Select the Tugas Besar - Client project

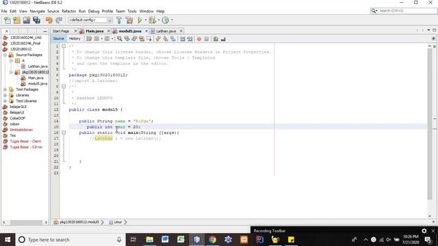coord(25,141)
